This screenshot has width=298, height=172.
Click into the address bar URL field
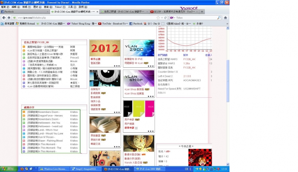point(86,17)
